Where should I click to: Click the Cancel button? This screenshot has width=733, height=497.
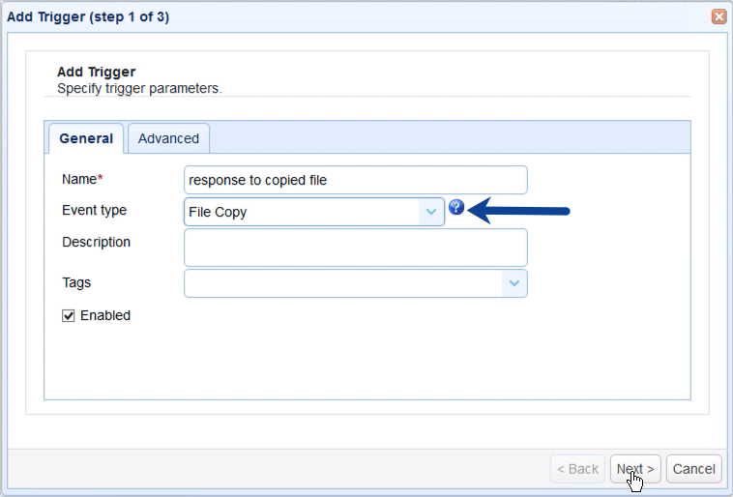point(693,469)
